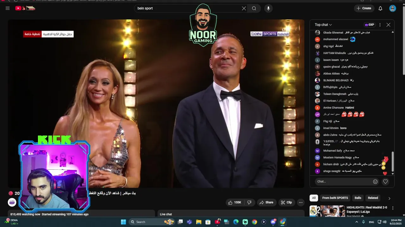Open Real Madrid 2-0 Espanyol highlights thumbnail
Viewport: 405px width, 227px height.
pyautogui.click(x=327, y=211)
